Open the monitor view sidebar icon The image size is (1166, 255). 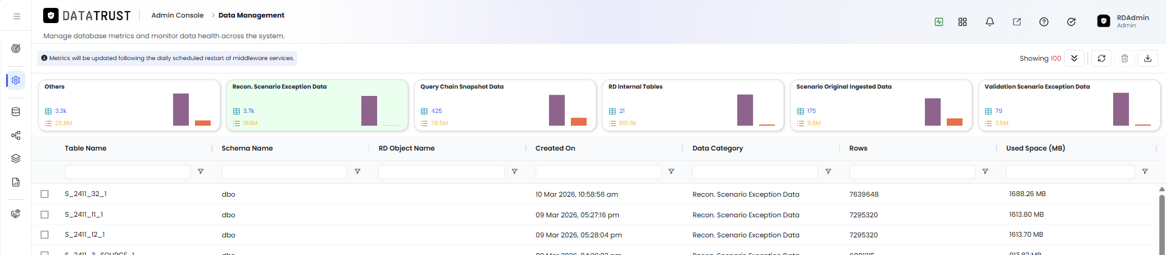pos(16,213)
